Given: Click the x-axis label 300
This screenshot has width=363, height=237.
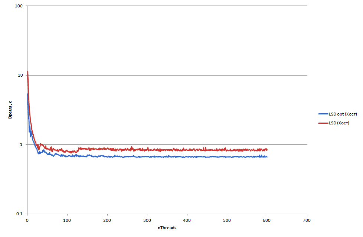Looking at the screenshot, I should (147, 220).
